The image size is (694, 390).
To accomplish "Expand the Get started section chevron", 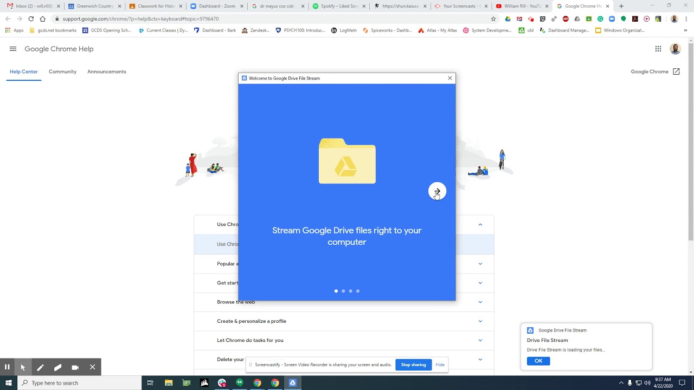I will click(480, 283).
